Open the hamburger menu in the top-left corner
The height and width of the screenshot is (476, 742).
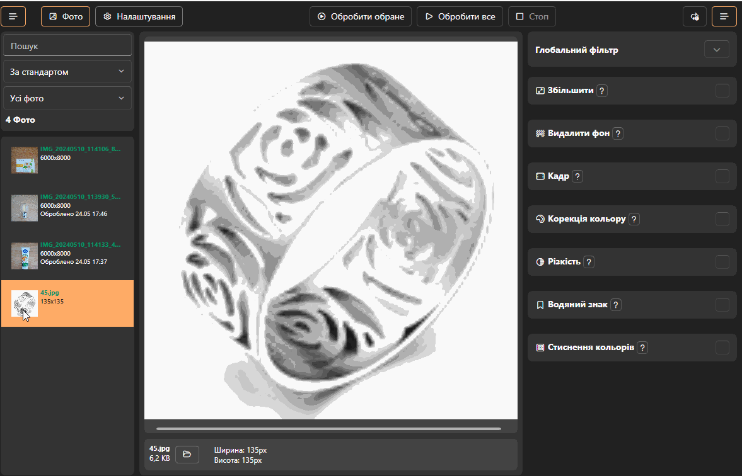[13, 16]
